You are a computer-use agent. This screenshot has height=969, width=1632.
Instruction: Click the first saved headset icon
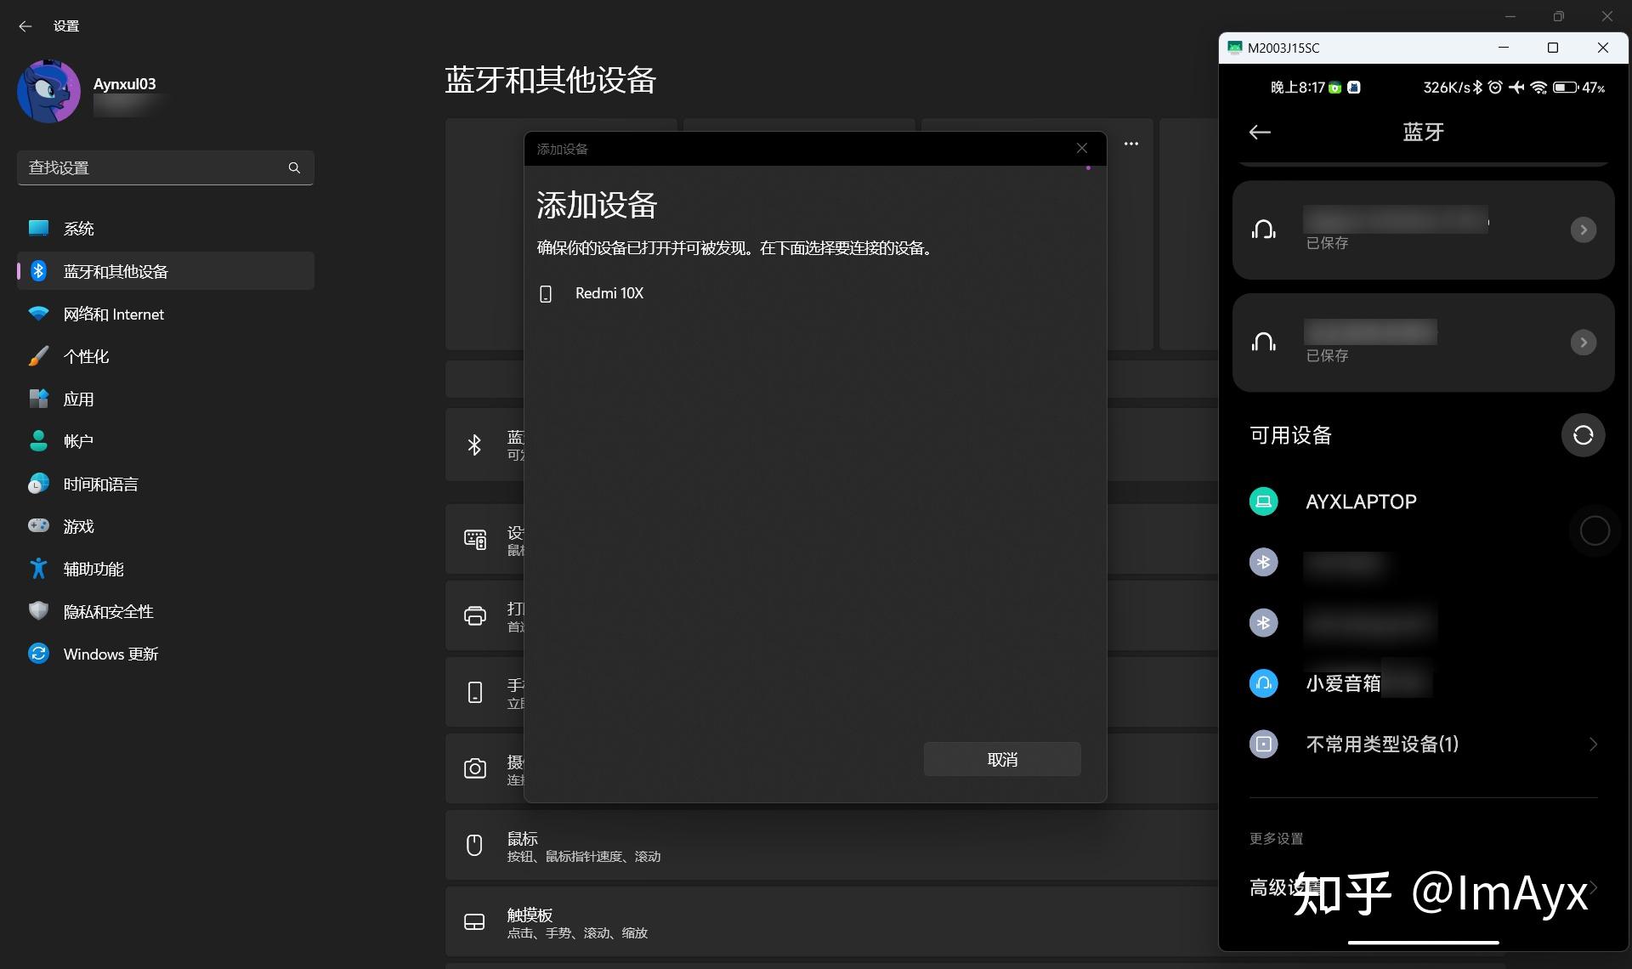(1264, 229)
